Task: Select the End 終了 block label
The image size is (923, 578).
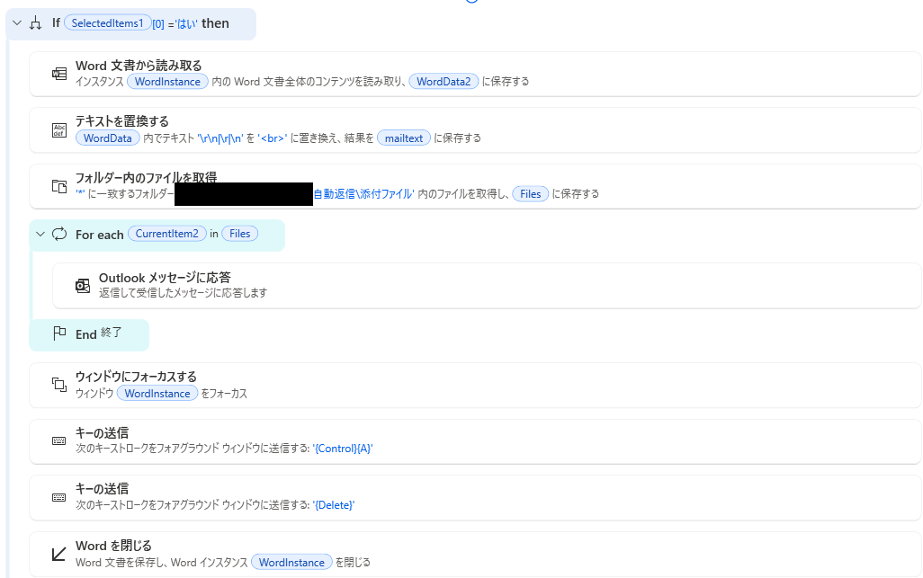Action: point(98,334)
